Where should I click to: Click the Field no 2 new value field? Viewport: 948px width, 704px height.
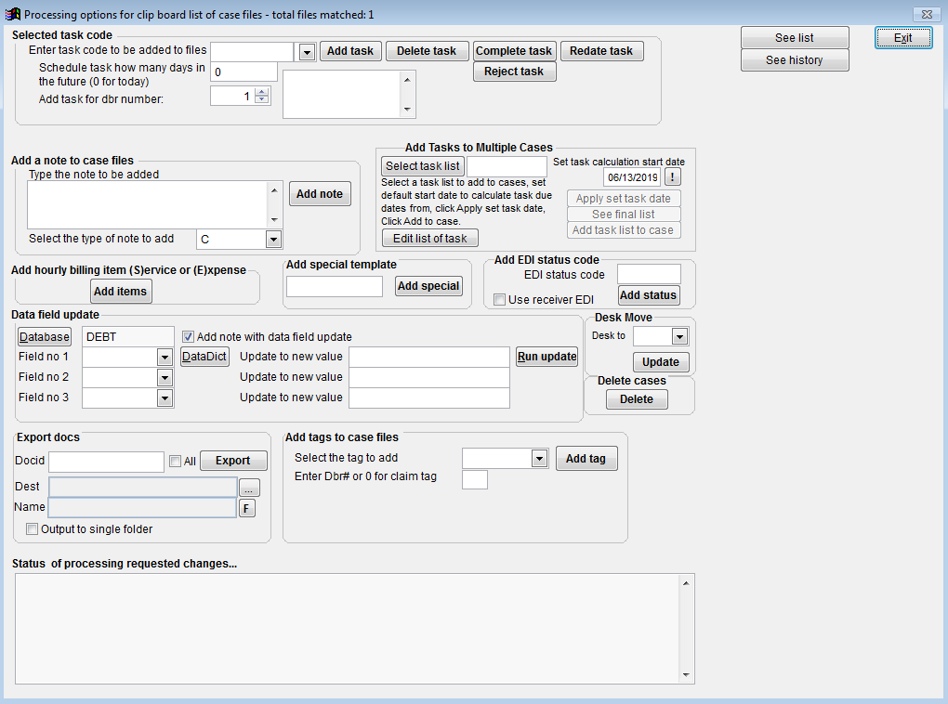click(429, 378)
